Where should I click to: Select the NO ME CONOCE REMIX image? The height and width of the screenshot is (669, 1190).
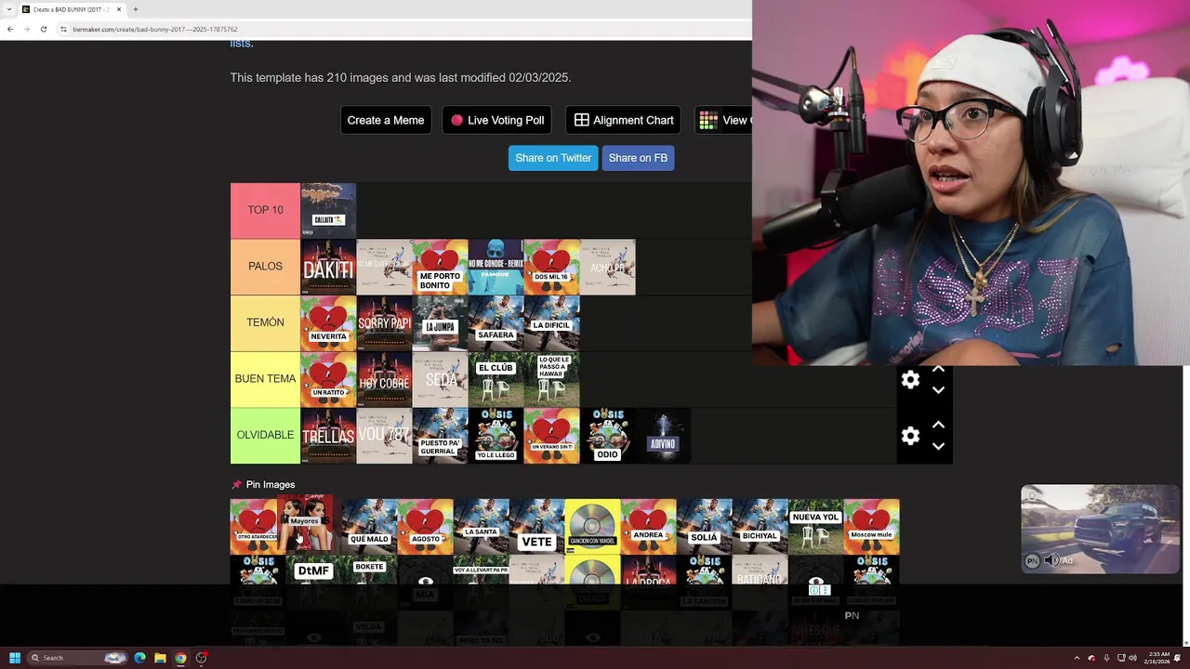pyautogui.click(x=496, y=268)
